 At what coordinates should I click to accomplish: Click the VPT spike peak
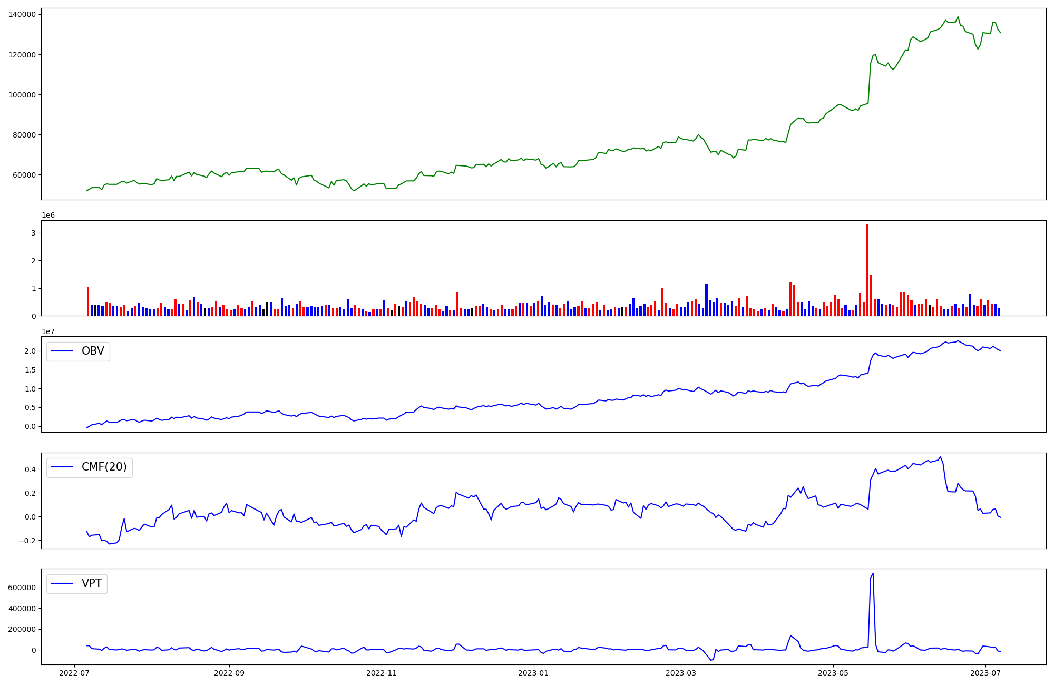(x=873, y=574)
